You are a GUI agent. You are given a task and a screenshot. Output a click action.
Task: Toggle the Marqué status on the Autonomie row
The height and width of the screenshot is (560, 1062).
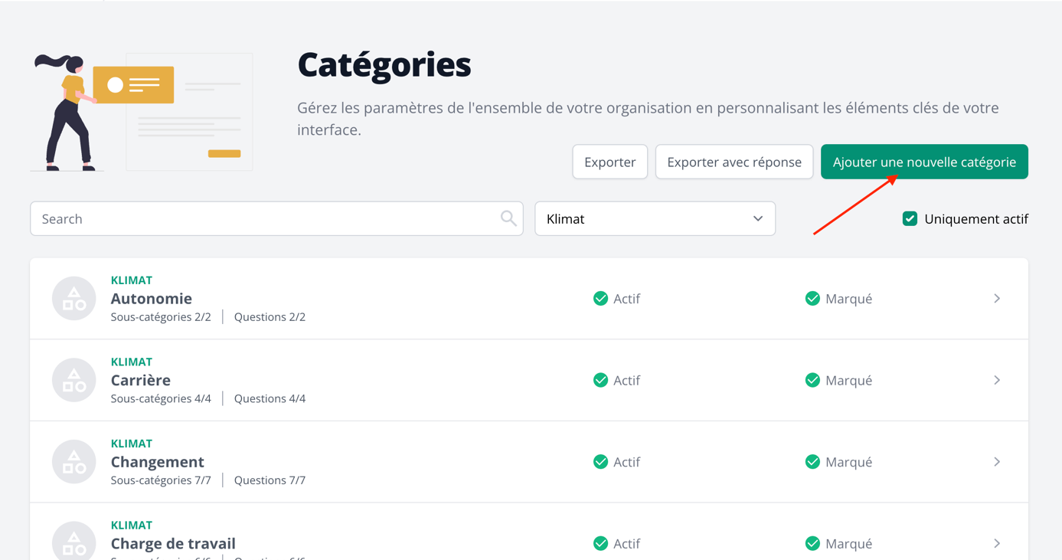(812, 298)
